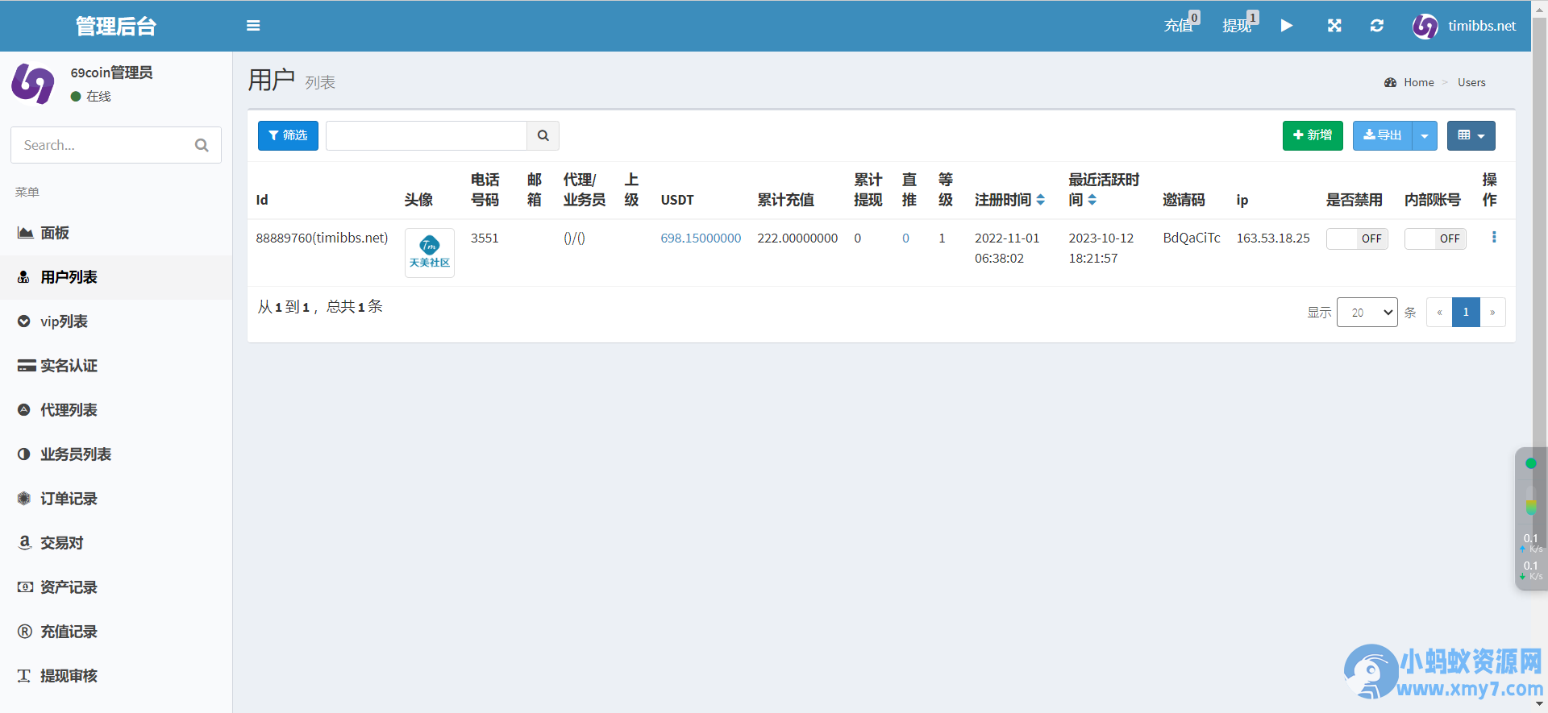The width and height of the screenshot is (1548, 713).
Task: Click the 导出 export button
Action: [1383, 135]
